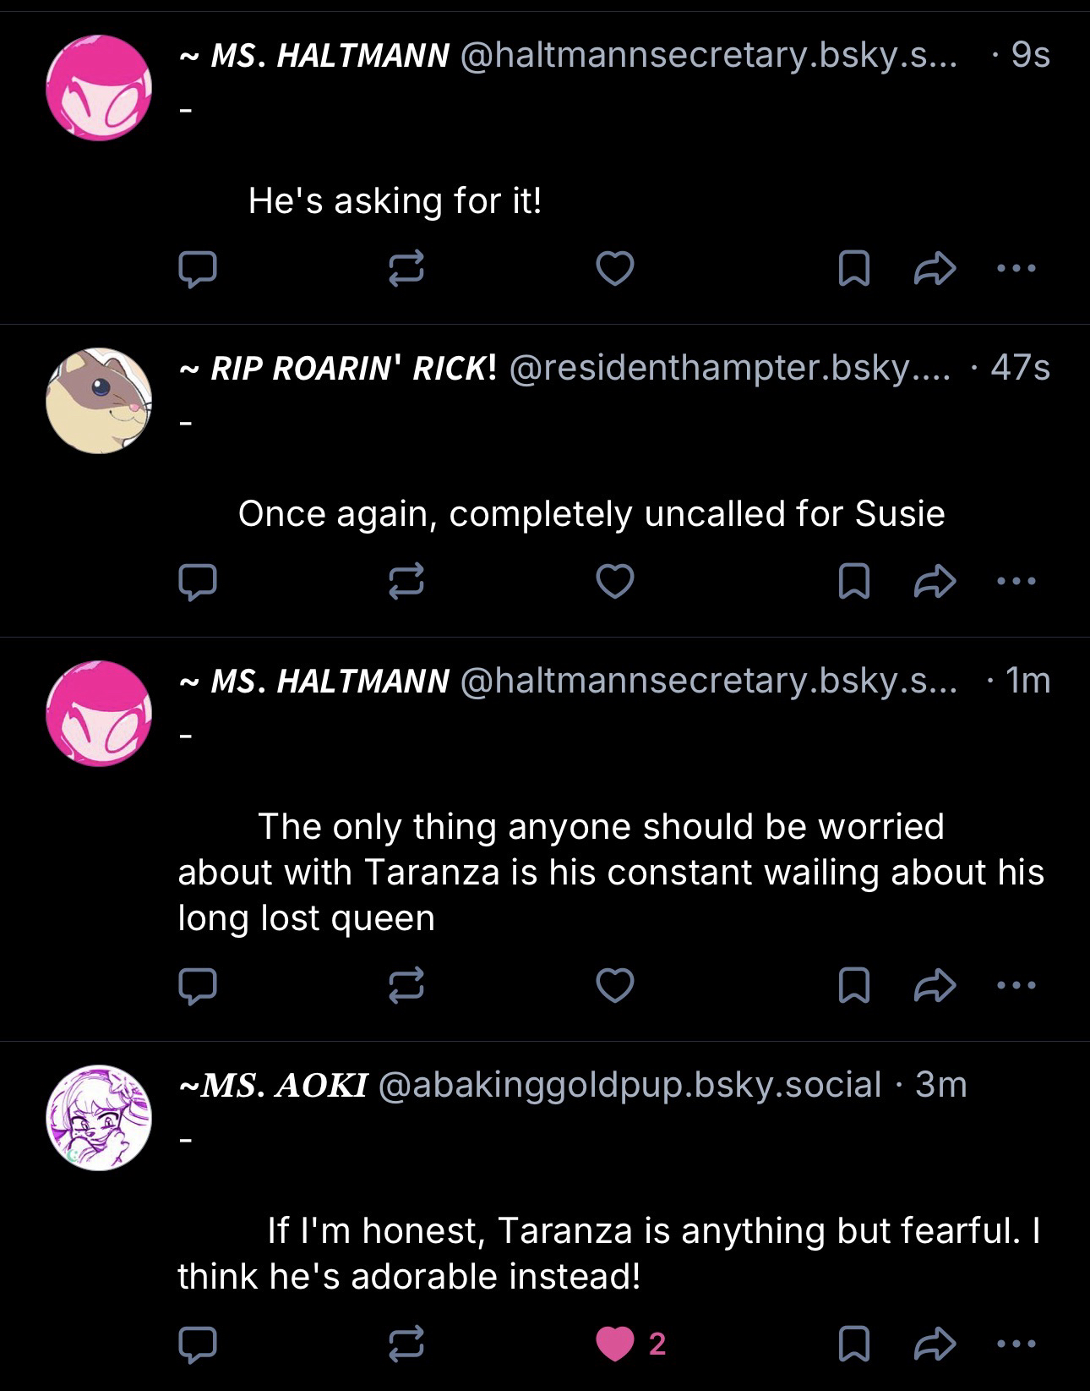Like the "He's asking for it!" post
Screen dimensions: 1090x1391
(614, 269)
